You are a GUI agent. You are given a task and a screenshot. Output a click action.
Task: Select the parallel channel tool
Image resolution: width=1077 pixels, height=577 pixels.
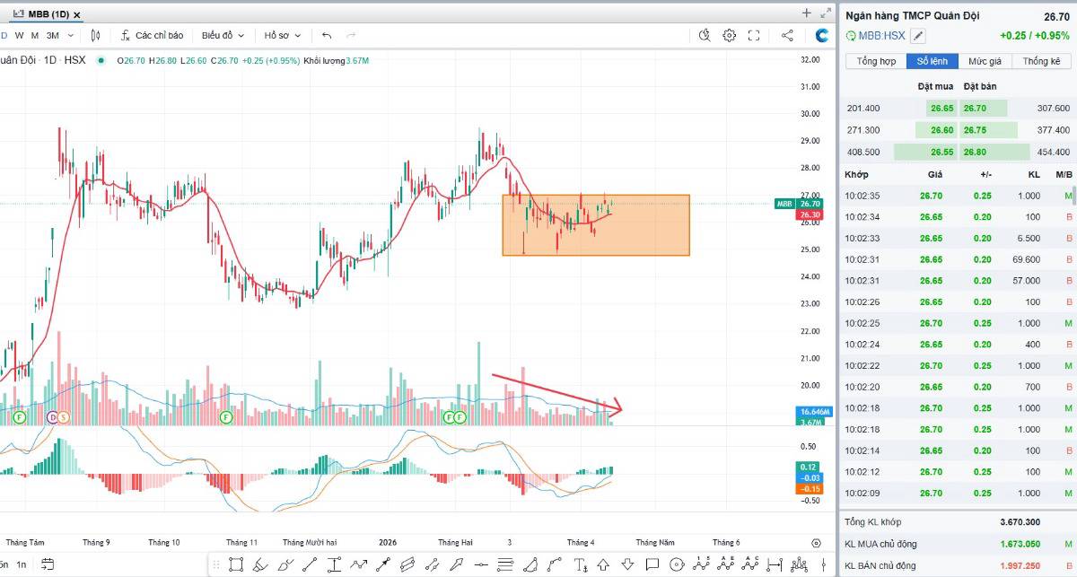[408, 564]
